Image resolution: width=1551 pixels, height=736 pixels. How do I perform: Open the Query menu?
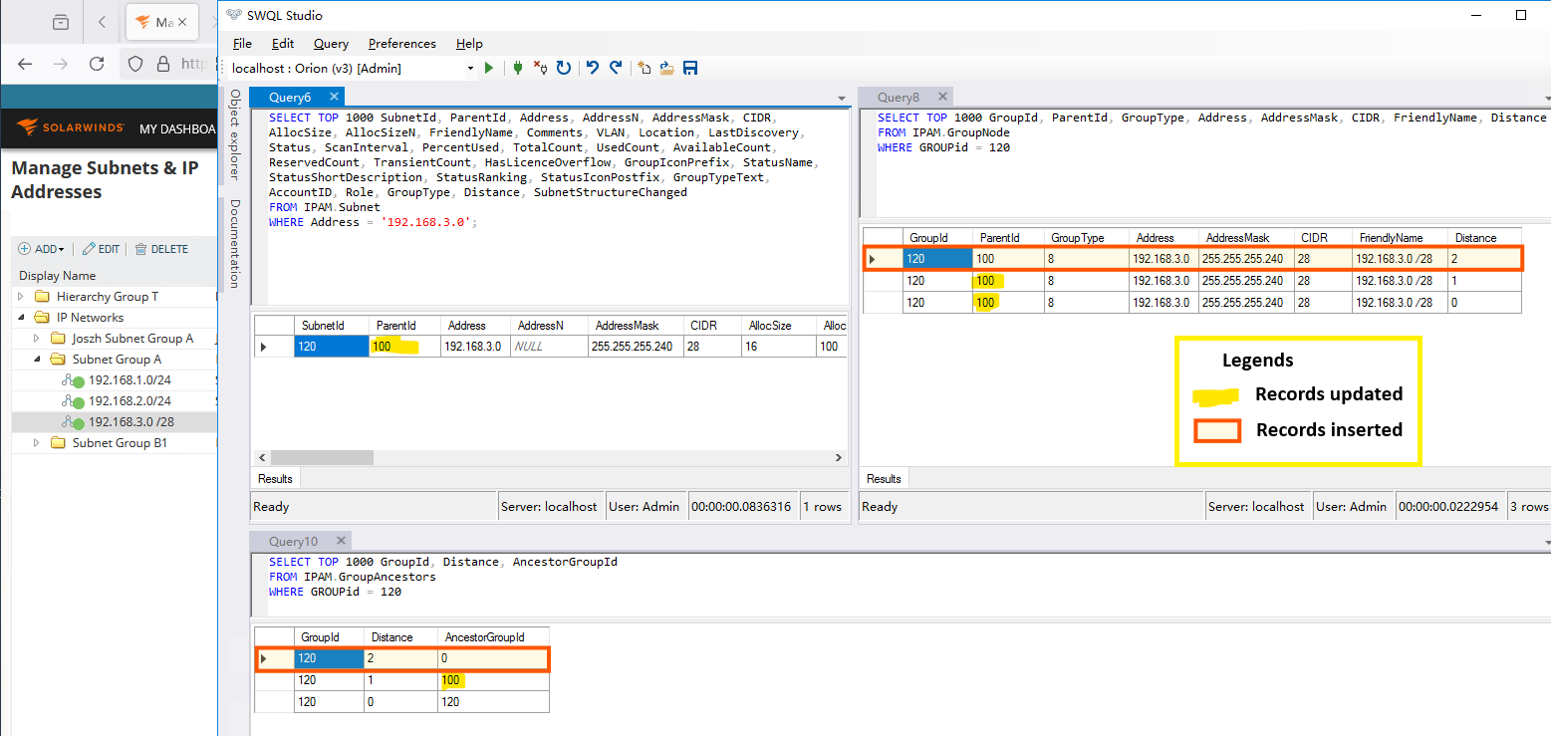coord(331,44)
